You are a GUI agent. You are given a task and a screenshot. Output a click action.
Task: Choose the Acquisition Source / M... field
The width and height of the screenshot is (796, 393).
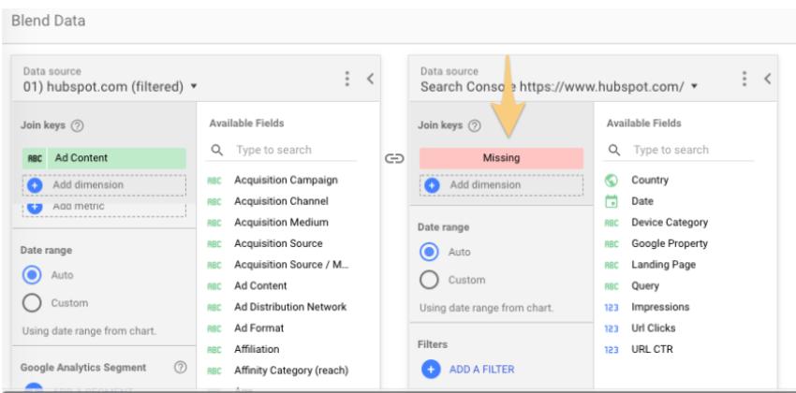pos(292,265)
